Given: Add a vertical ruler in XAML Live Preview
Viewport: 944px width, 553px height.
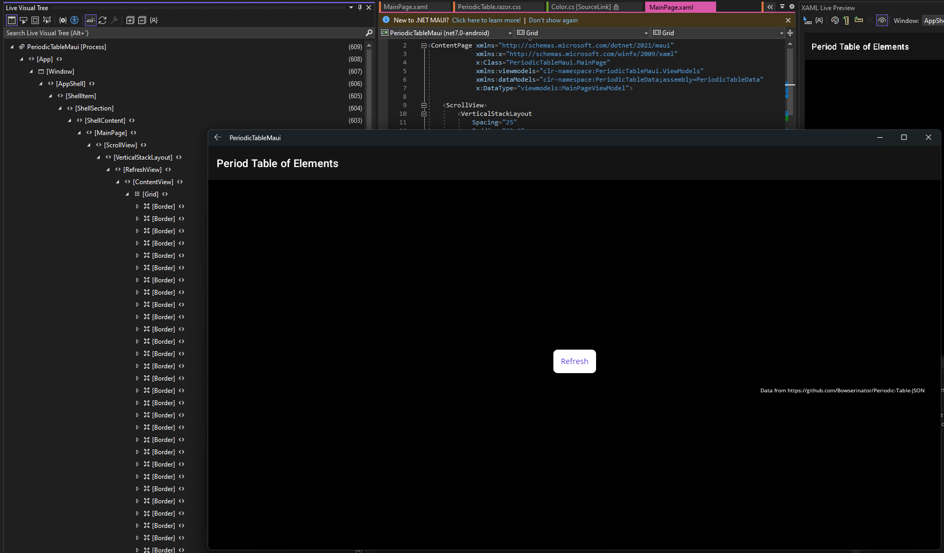Looking at the screenshot, I should click(846, 20).
